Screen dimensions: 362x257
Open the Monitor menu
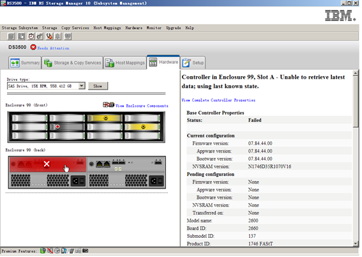pyautogui.click(x=154, y=28)
